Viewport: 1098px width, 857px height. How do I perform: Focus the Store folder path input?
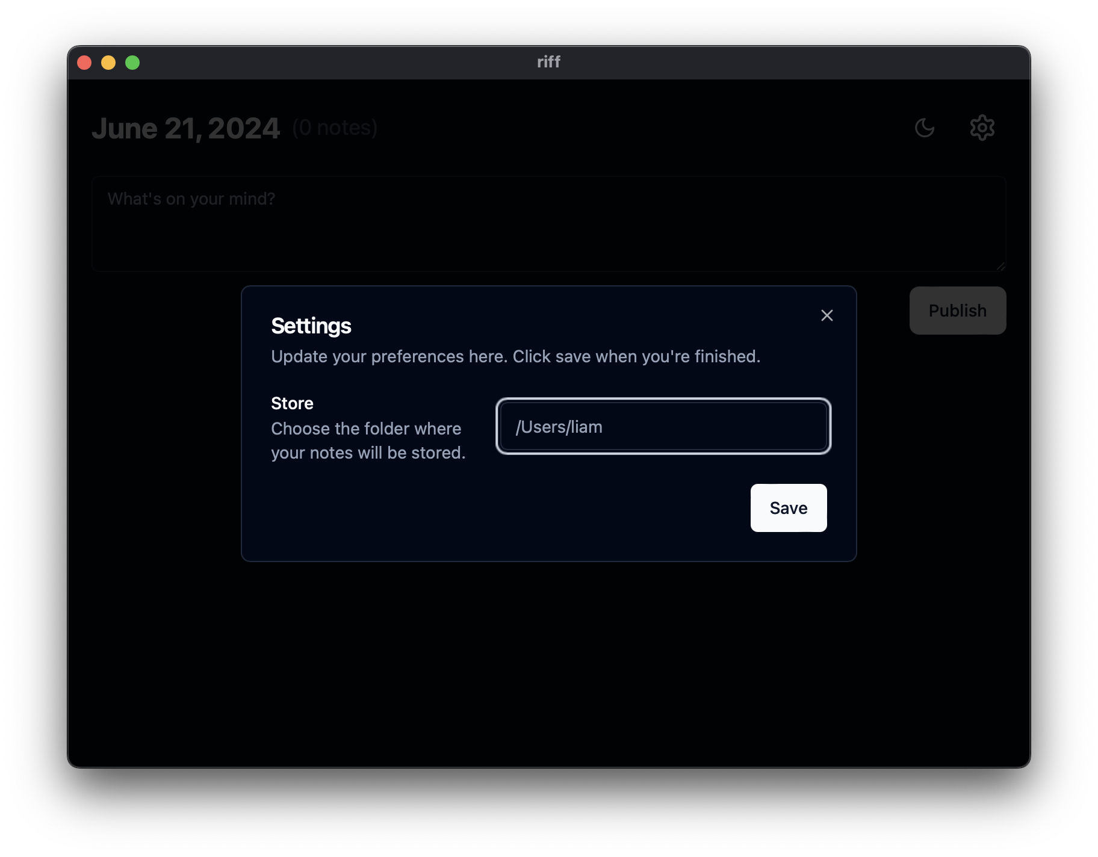pyautogui.click(x=663, y=426)
